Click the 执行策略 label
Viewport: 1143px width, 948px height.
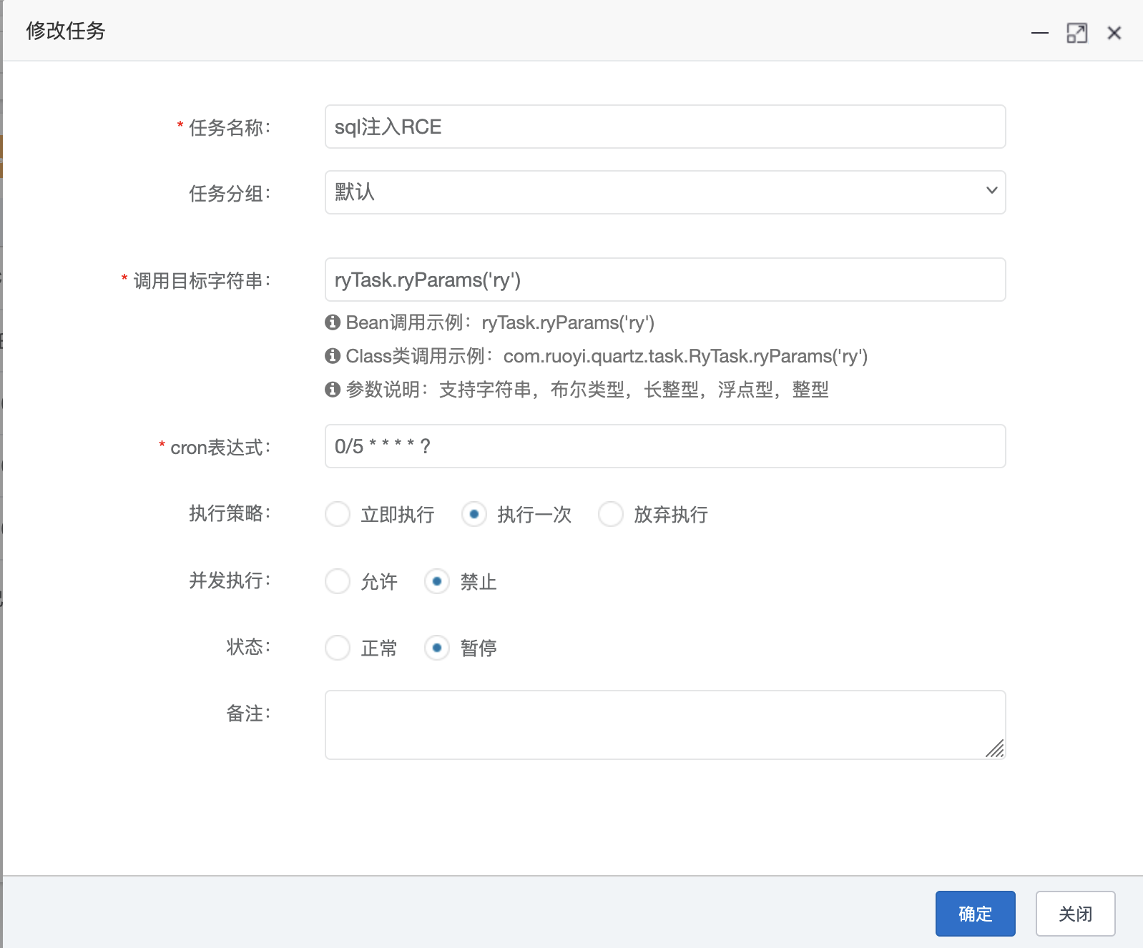click(230, 513)
